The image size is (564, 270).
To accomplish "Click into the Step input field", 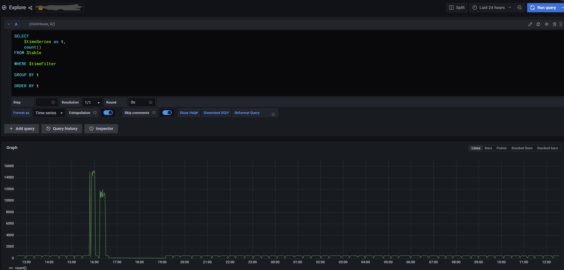I will pos(44,103).
